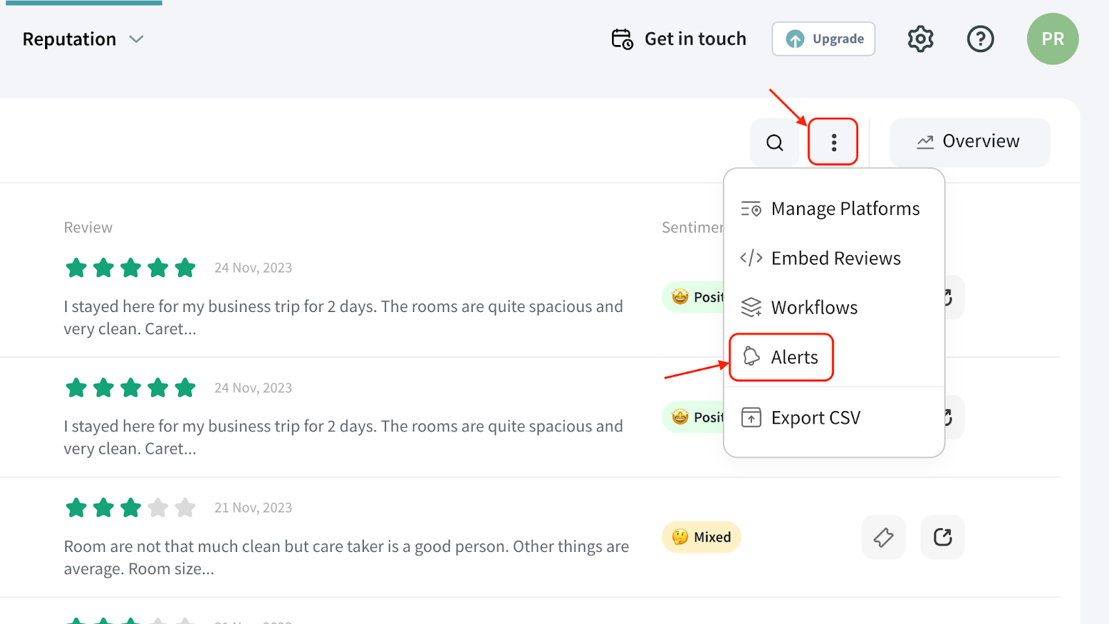Image resolution: width=1109 pixels, height=624 pixels.
Task: Open the PR profile avatar
Action: (x=1052, y=39)
